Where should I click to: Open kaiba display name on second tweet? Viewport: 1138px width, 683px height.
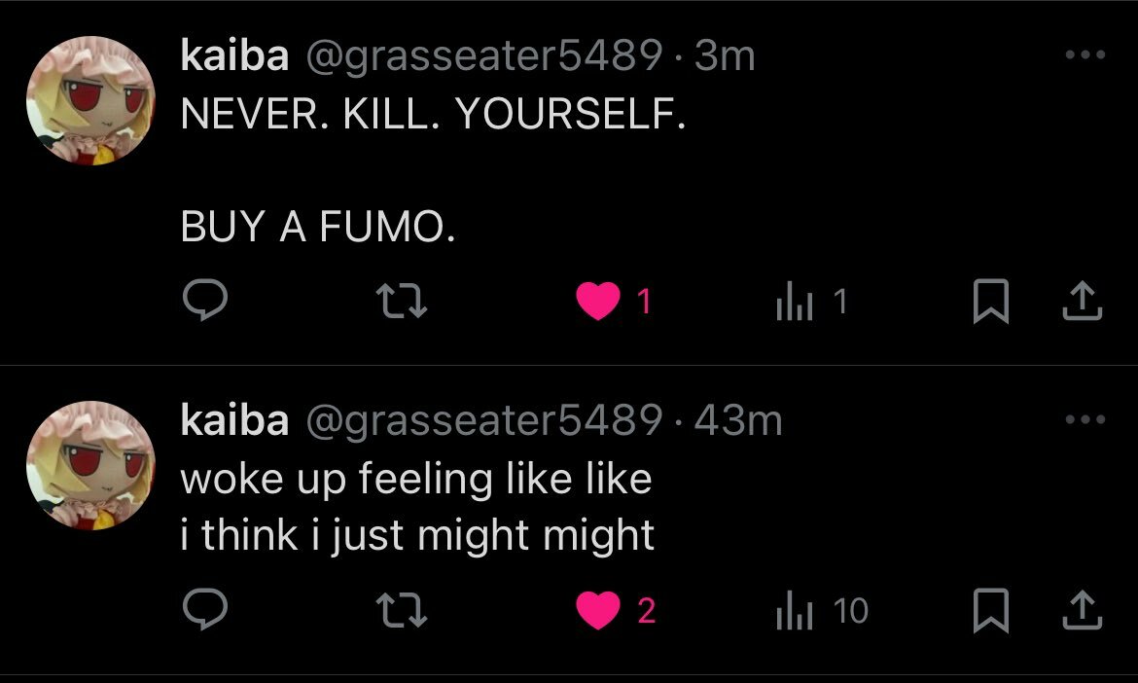[234, 420]
